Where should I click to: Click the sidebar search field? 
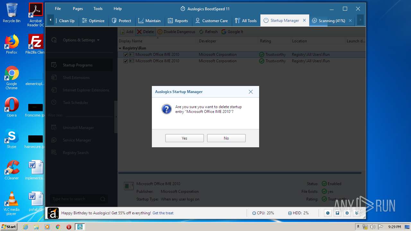coord(78,199)
